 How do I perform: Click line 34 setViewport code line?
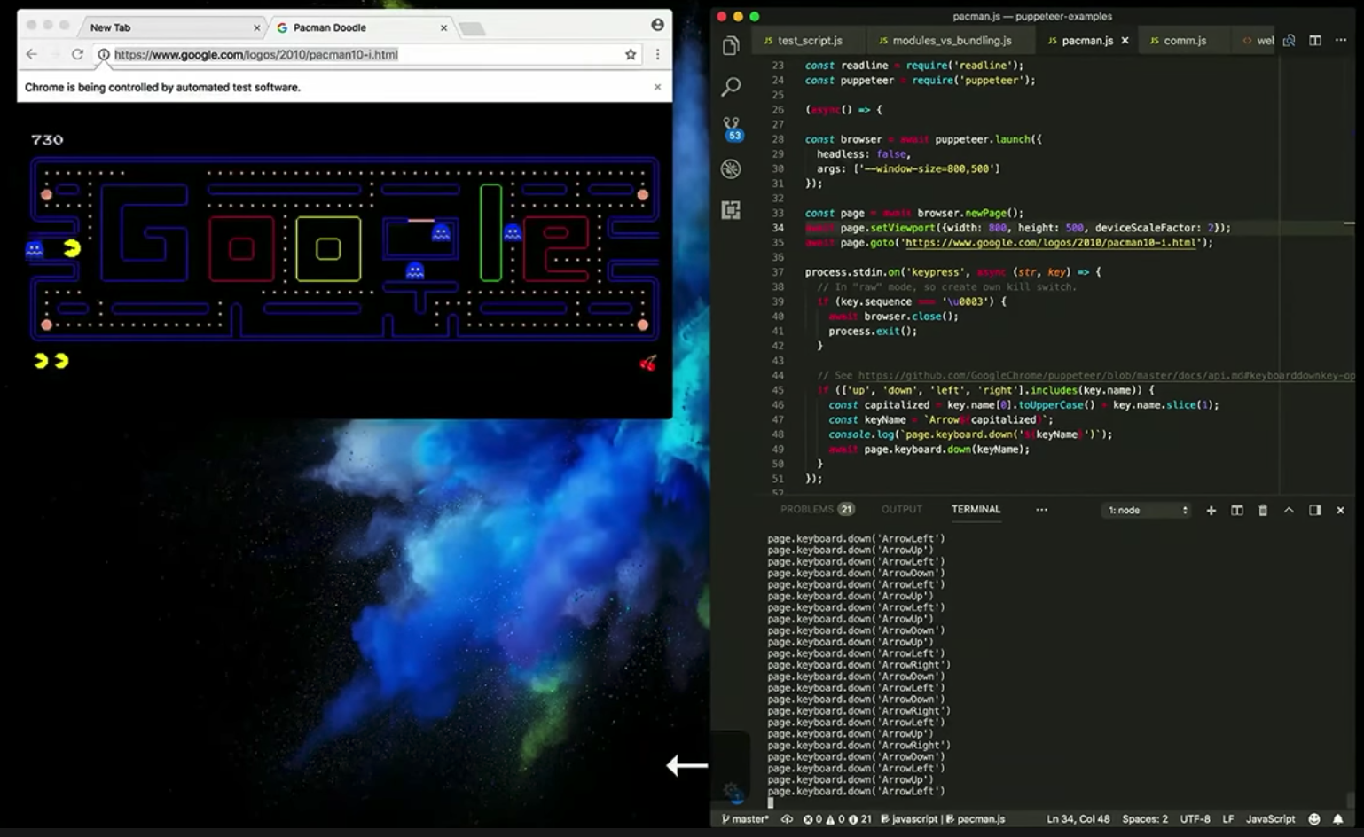[x=1018, y=228]
